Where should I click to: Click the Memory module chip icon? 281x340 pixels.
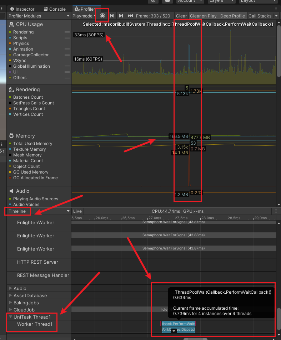pos(11,136)
